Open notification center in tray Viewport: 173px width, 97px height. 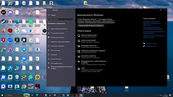pos(170,95)
